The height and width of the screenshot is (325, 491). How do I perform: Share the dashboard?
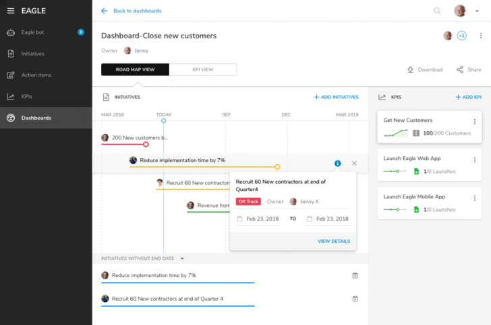coord(469,70)
